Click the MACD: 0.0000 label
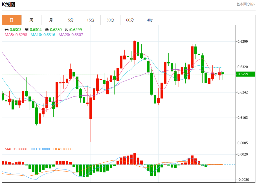257x183 pixels. 16,149
